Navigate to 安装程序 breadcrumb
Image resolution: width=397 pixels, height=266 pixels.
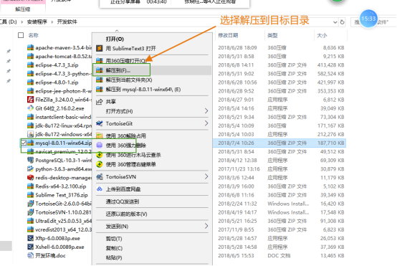[x=37, y=22]
